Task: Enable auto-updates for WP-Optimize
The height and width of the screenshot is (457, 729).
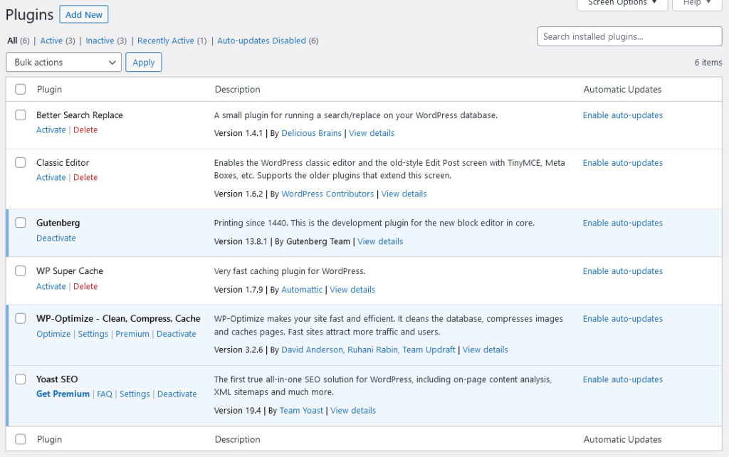Action: [623, 318]
